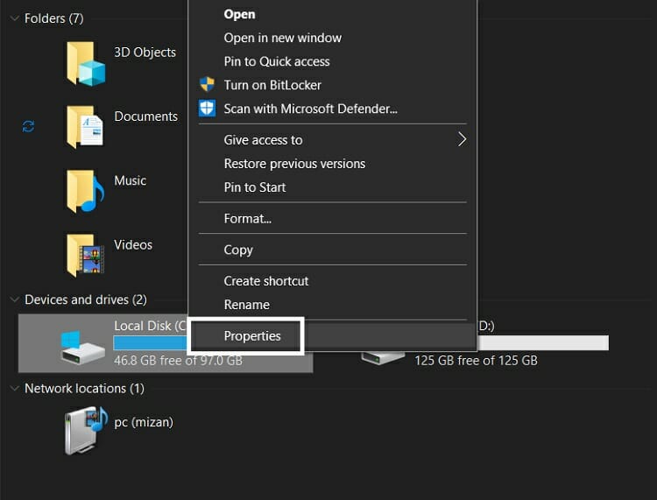Collapse the Folders (7) section
Screen dimensions: 657x500
(x=14, y=18)
